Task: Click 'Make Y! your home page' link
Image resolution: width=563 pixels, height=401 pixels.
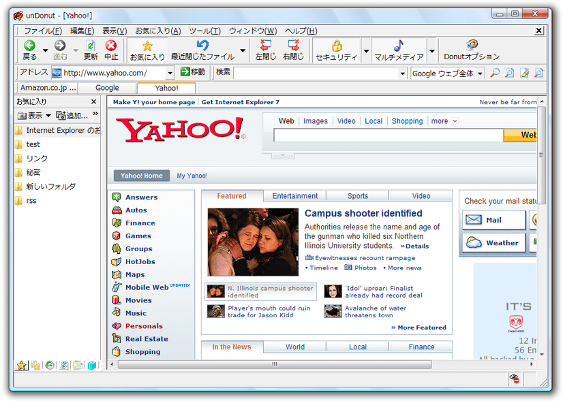Action: coord(153,102)
